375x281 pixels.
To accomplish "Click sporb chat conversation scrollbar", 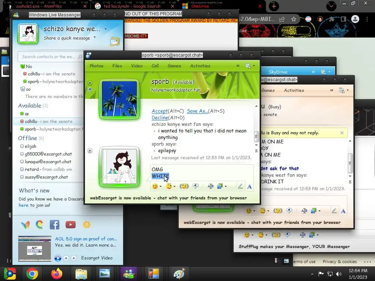I will (256, 137).
